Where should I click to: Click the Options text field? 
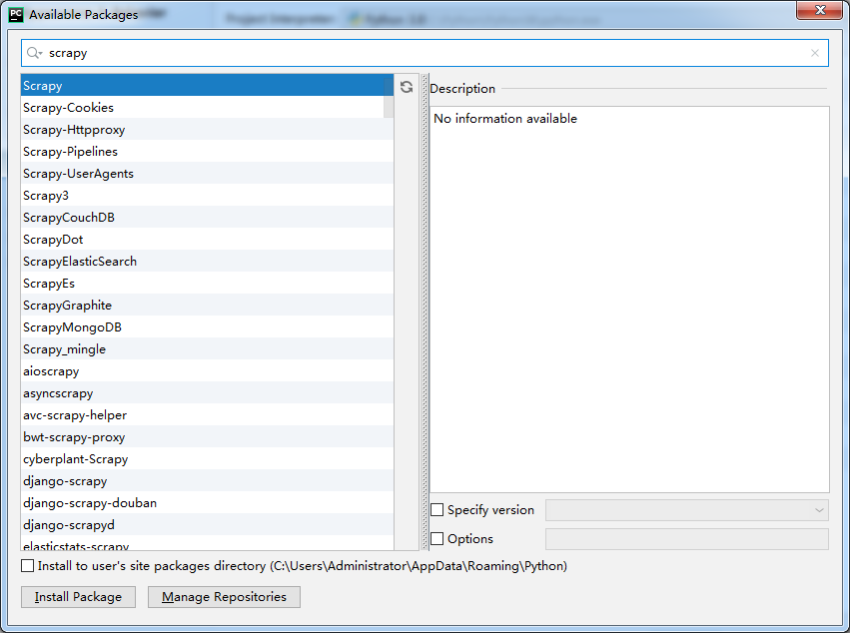coord(687,539)
